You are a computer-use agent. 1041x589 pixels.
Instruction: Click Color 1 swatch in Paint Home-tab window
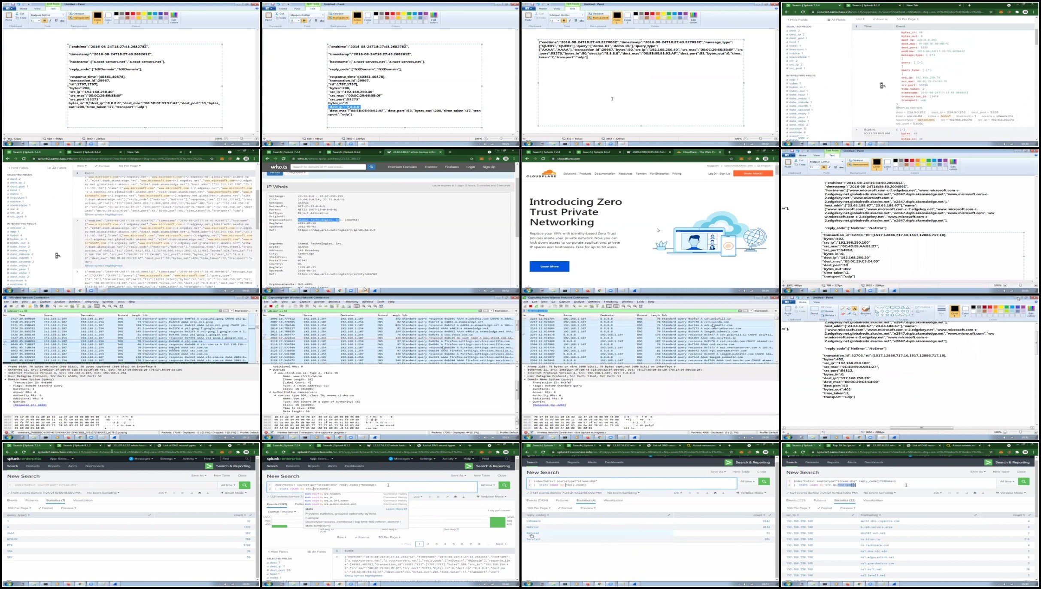(954, 311)
